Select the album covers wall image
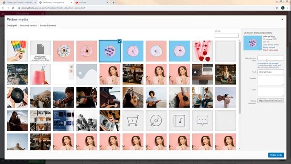Screen dimensions: 291x164 coord(40,121)
